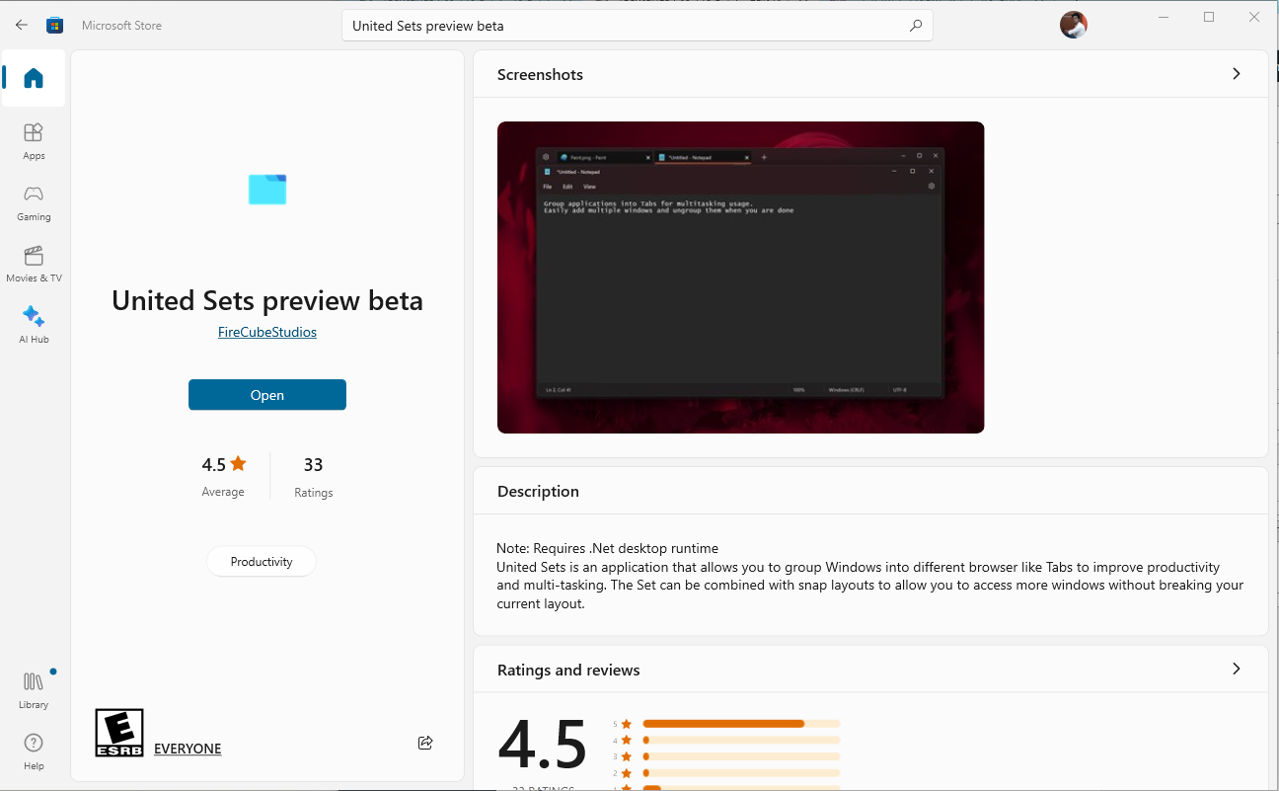Click the orange star beside 4.5 Average
Image resolution: width=1279 pixels, height=791 pixels.
(238, 463)
